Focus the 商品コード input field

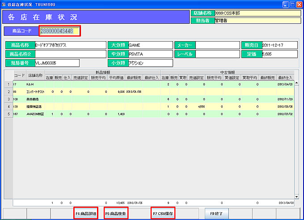click(59, 31)
